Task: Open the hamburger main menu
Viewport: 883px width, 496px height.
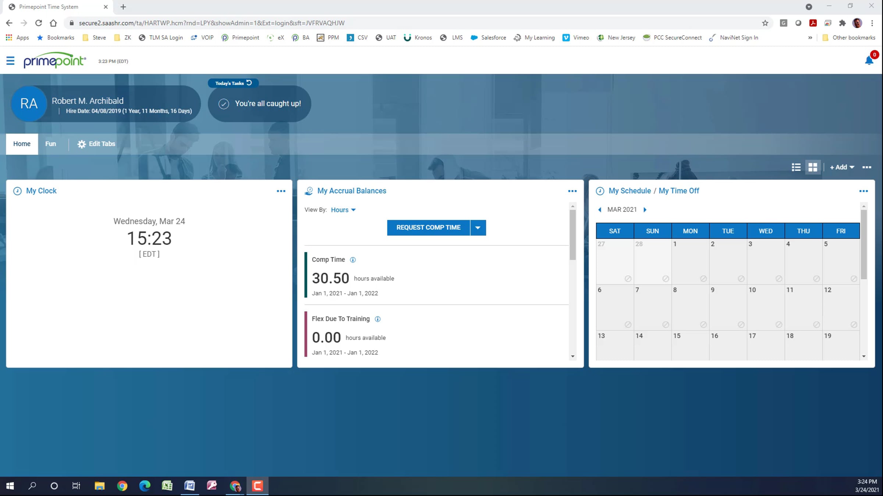Action: 10,61
